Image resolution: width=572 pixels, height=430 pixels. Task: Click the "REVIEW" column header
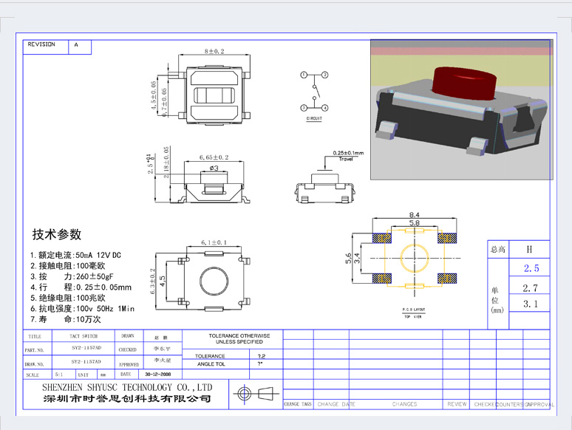click(457, 404)
